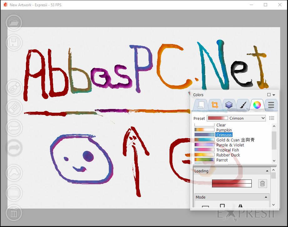Select the paintbrush tool in left sidebar
Viewport: 288px width, 227px height.
click(14, 88)
